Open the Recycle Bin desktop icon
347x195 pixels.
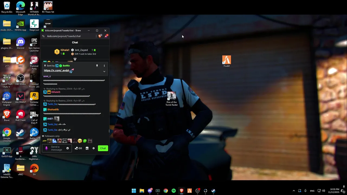pyautogui.click(x=7, y=7)
